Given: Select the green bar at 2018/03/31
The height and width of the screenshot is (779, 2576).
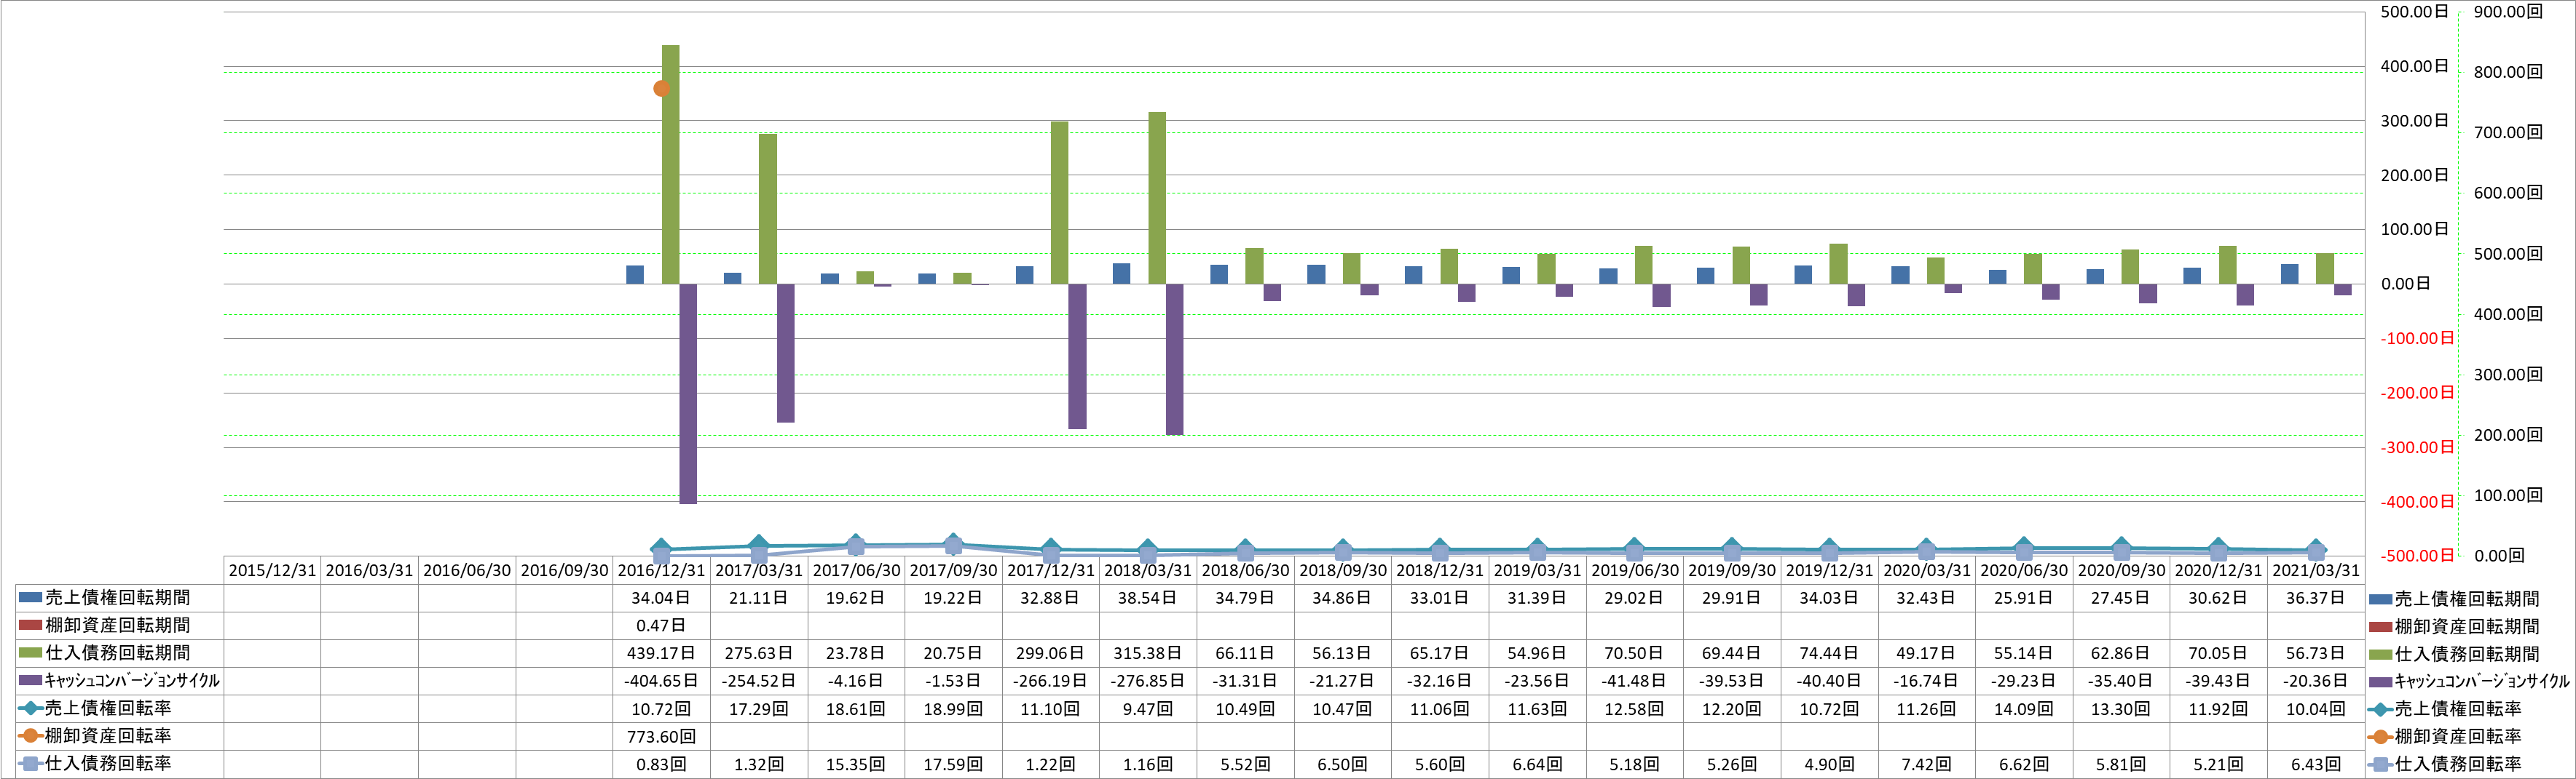Looking at the screenshot, I should click(1157, 198).
